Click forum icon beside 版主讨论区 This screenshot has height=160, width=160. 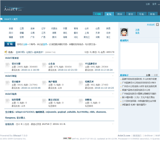[x=44, y=101]
